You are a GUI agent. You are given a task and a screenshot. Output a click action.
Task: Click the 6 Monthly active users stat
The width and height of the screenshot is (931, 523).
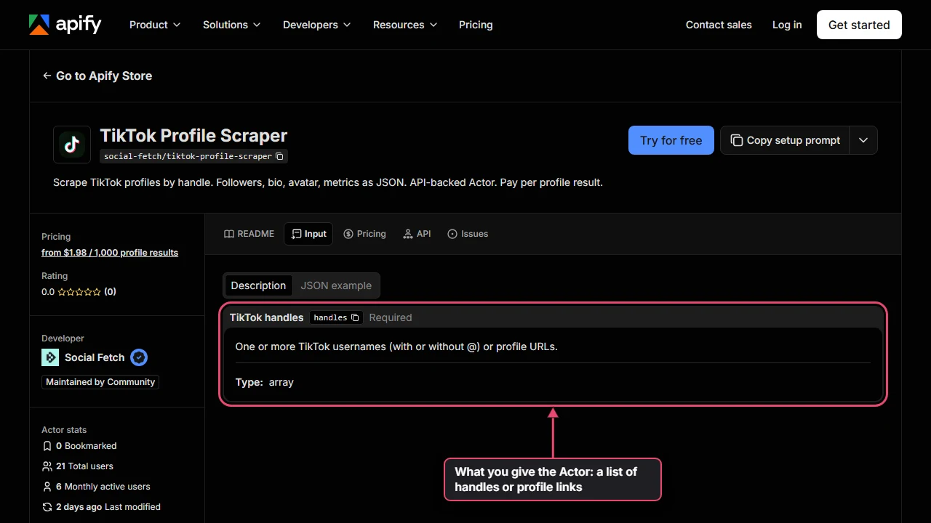[96, 487]
